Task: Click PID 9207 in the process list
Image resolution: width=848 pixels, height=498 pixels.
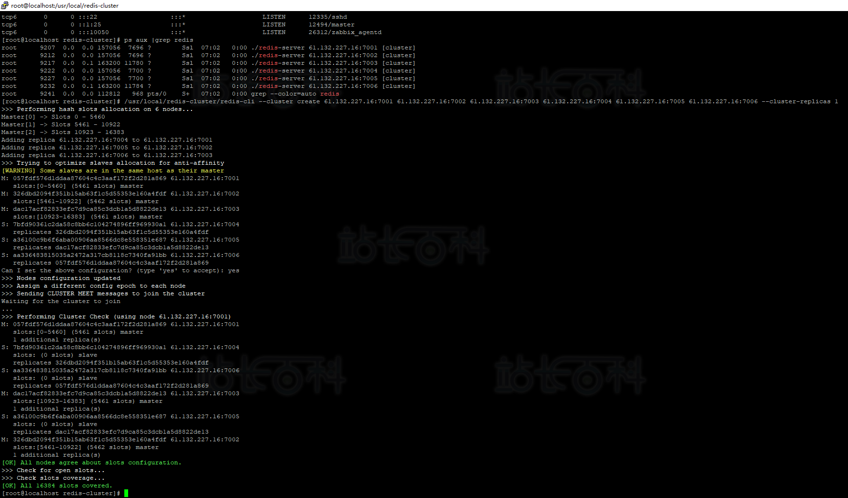Action: (48, 48)
